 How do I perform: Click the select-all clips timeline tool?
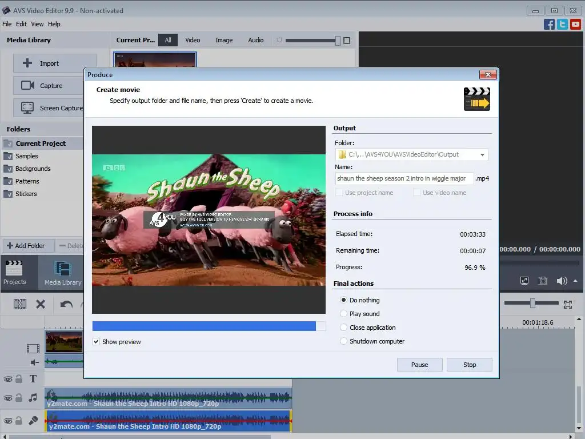[20, 304]
